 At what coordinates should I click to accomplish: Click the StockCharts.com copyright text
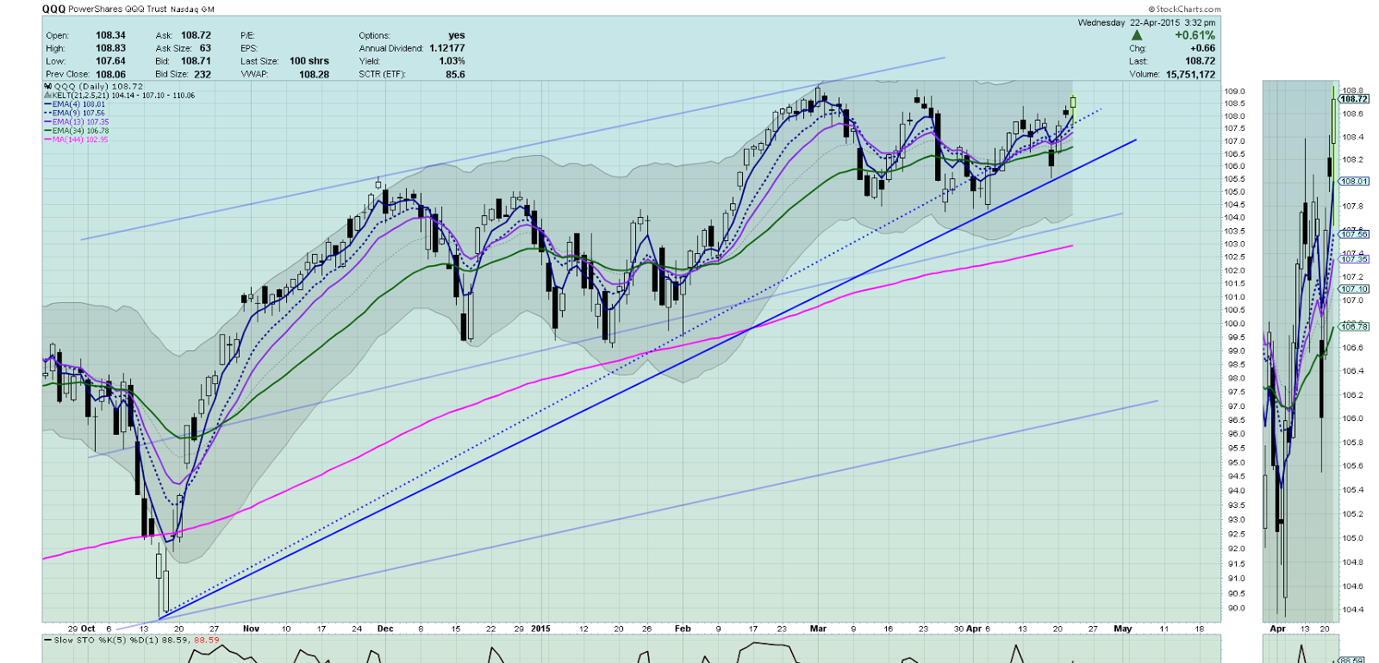1184,9
